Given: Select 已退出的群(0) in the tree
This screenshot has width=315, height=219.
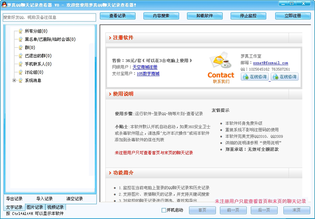Looking at the screenshot, I should point(38,56).
